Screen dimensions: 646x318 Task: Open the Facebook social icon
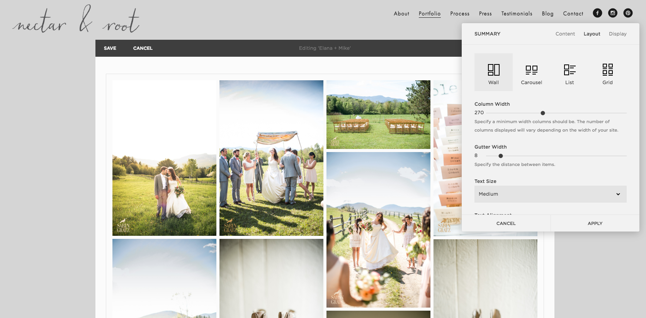(597, 13)
